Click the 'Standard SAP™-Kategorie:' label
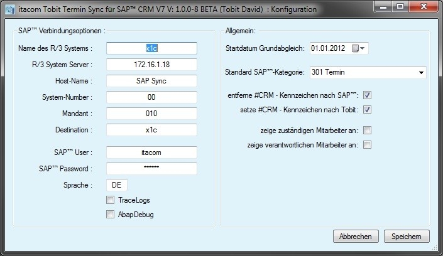 coord(265,72)
